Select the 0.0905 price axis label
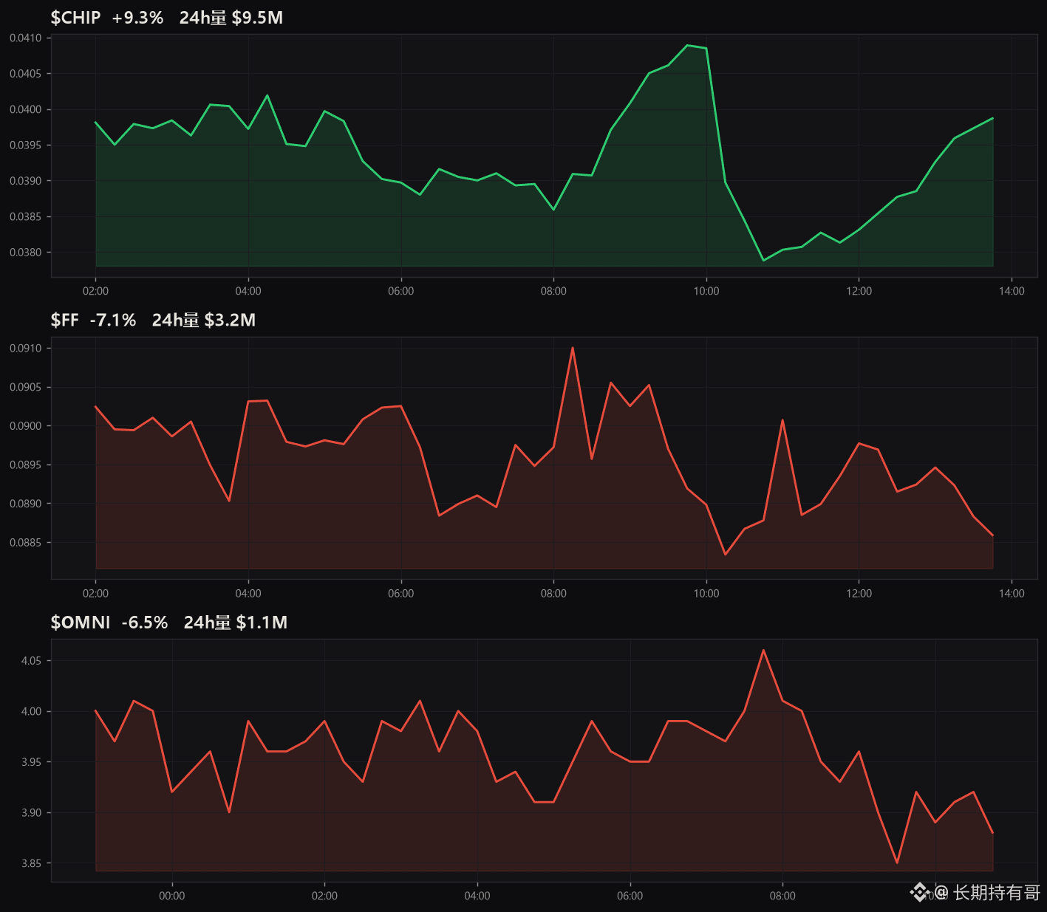Viewport: 1047px width, 912px height. tap(26, 388)
